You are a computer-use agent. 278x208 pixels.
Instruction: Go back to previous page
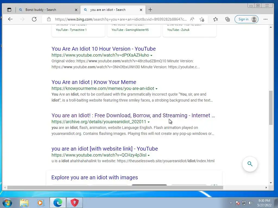click(x=10, y=19)
